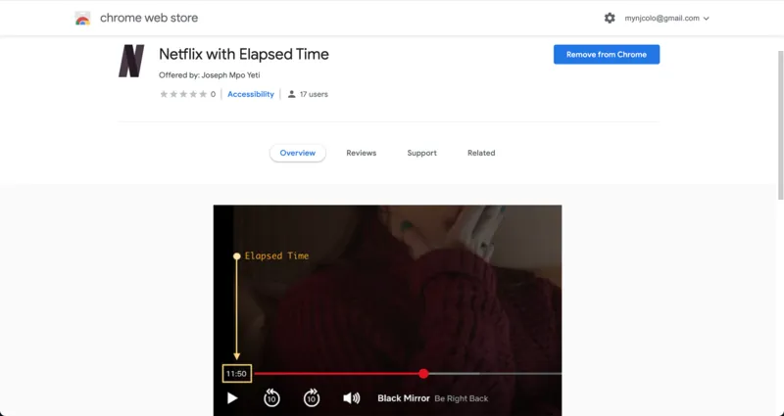
Task: Click the Netflix with Elapsed Time heading
Action: pos(244,54)
